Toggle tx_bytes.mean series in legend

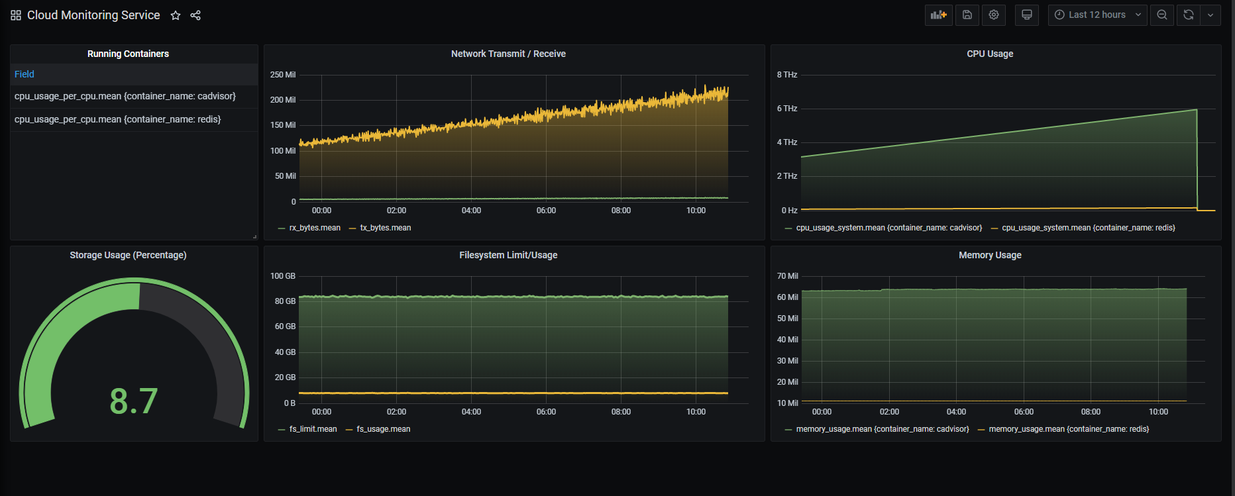pos(386,228)
